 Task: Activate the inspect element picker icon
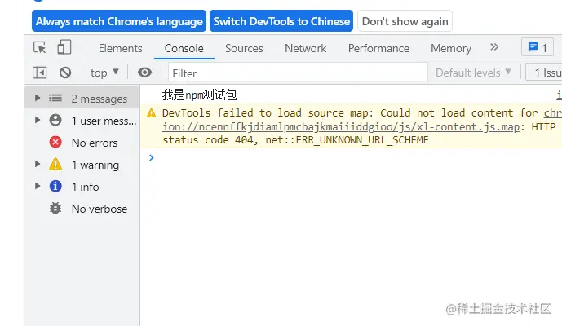click(x=39, y=47)
